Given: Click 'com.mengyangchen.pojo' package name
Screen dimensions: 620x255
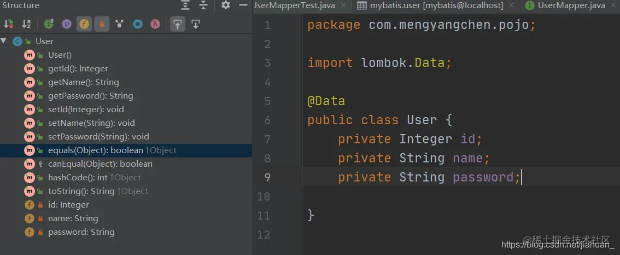Looking at the screenshot, I should pos(448,25).
